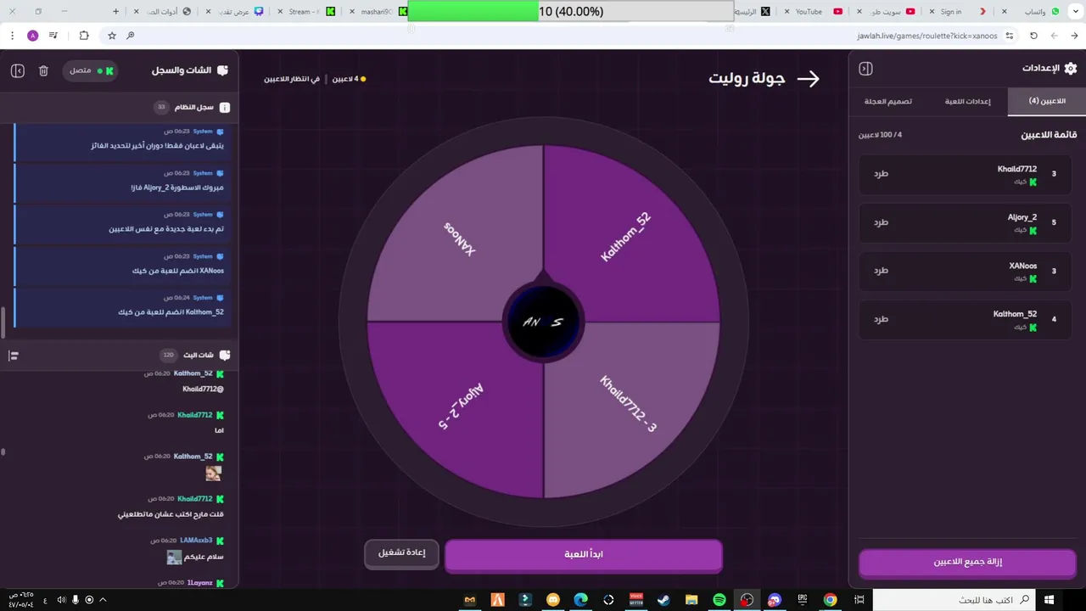The image size is (1086, 611).
Task: Click the 'في انتظار اللاعبين' status text
Action: point(292,79)
